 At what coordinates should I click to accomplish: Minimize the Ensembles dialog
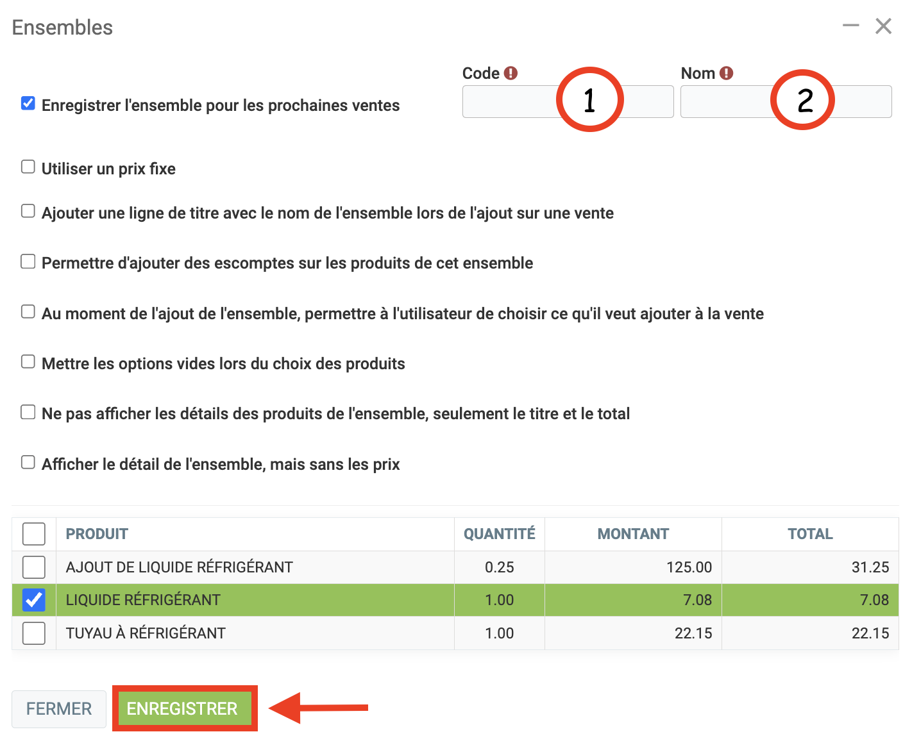(850, 26)
